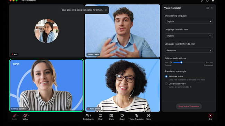
Task: Select the video of the man gesturing
Action: pyautogui.click(x=122, y=31)
